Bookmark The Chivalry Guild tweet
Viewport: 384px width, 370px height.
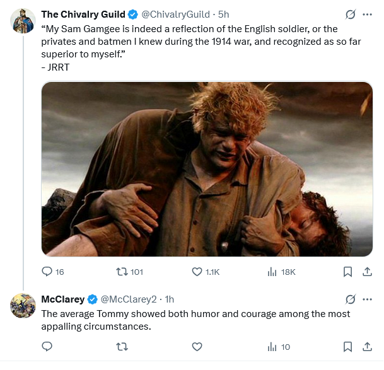pos(347,272)
